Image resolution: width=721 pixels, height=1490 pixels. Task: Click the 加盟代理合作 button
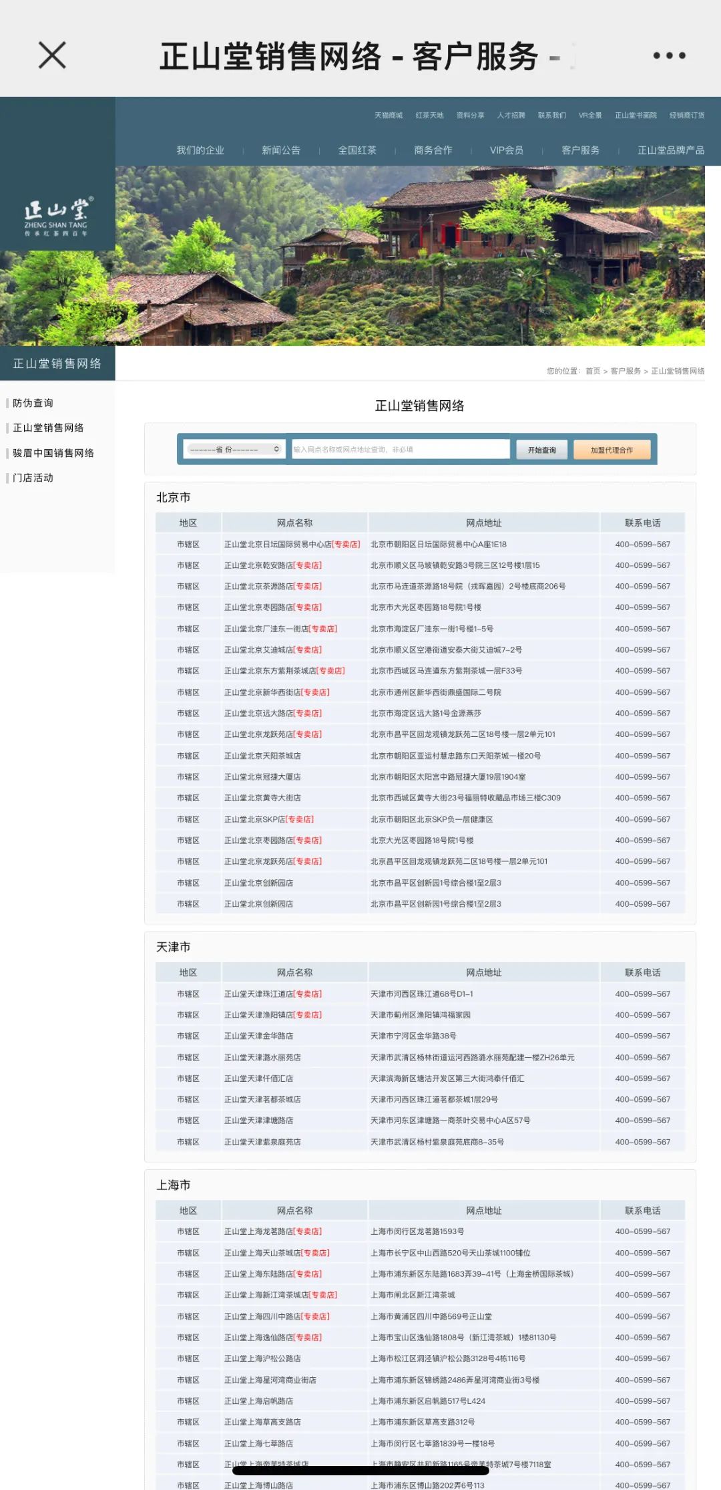tap(612, 450)
